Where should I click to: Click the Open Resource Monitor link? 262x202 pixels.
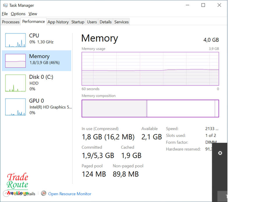pos(70,194)
